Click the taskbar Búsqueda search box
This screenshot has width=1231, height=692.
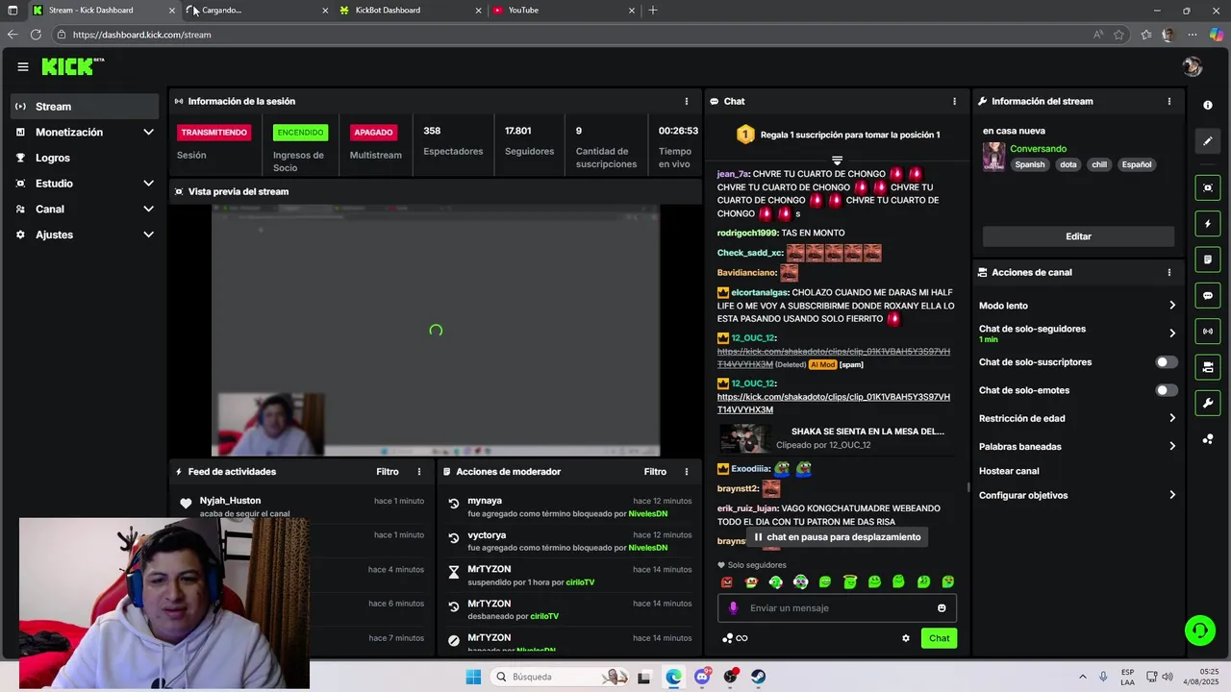click(x=562, y=677)
